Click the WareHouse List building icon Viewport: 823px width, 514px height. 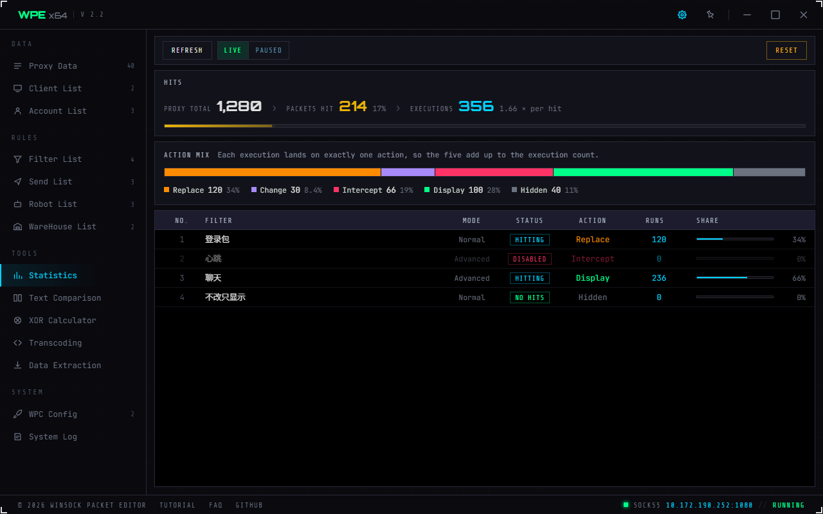pos(17,227)
